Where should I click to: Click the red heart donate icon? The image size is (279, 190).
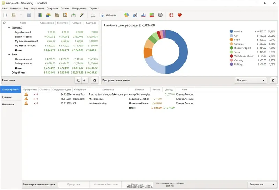[x=180, y=15]
